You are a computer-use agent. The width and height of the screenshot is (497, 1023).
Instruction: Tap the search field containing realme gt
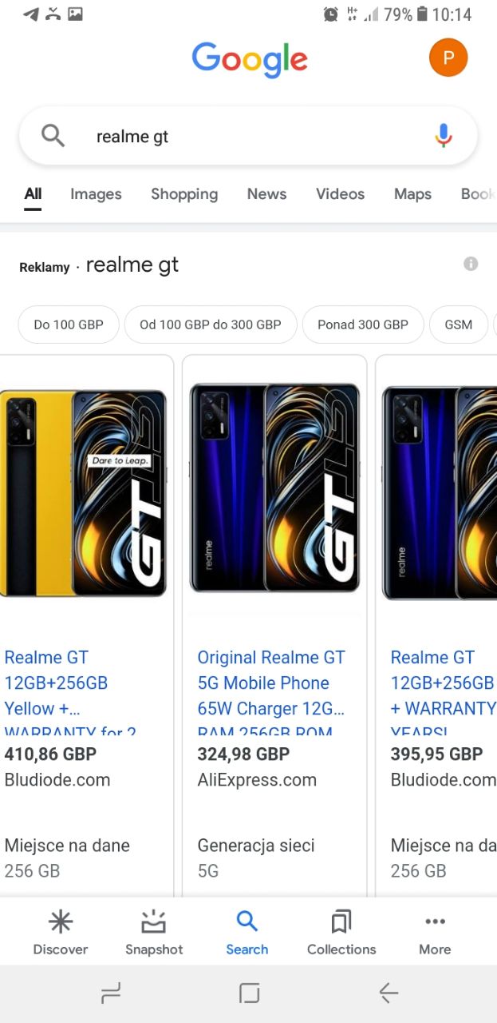click(248, 136)
